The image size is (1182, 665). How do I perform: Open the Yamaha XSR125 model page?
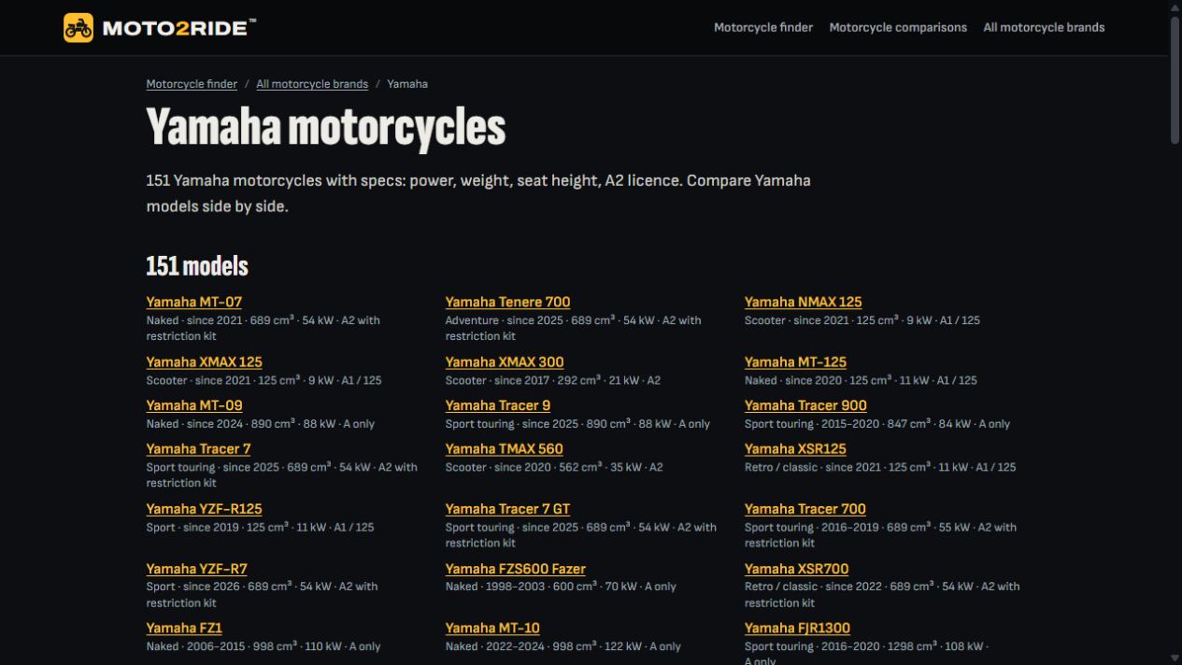[795, 448]
